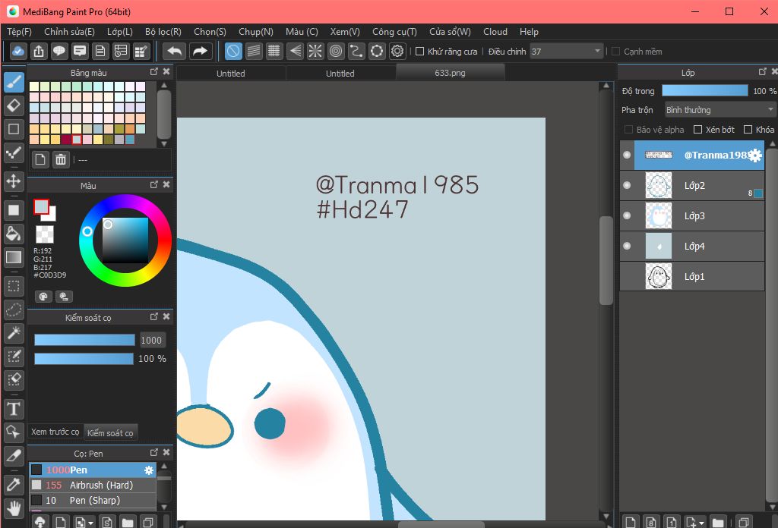
Task: Show the hidden Lớp1 layer
Action: pos(627,276)
